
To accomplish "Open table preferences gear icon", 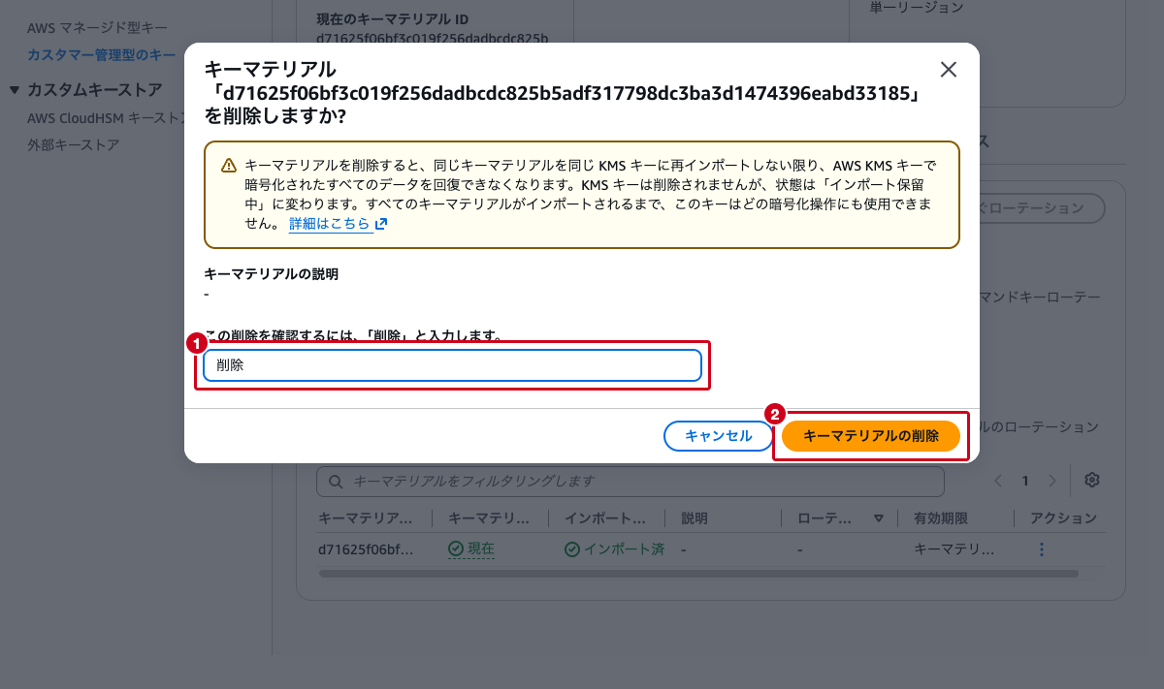I will [1092, 481].
